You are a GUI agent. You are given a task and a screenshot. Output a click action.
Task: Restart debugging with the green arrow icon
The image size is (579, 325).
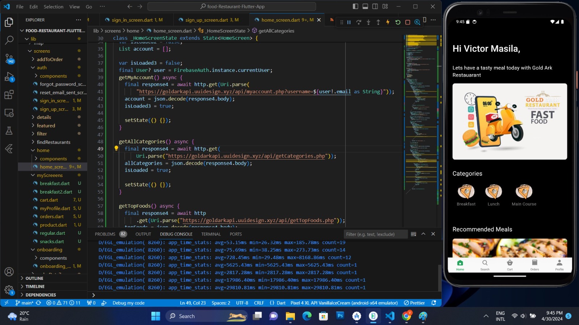(x=398, y=22)
